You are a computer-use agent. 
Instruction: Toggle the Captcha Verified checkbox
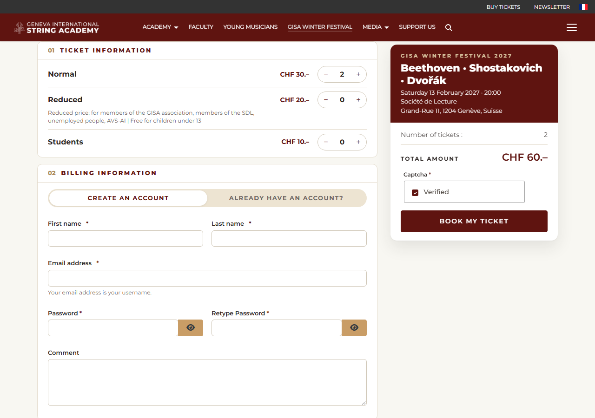click(415, 192)
